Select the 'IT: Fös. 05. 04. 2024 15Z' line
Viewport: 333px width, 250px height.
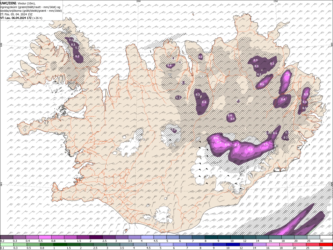point(16,14)
